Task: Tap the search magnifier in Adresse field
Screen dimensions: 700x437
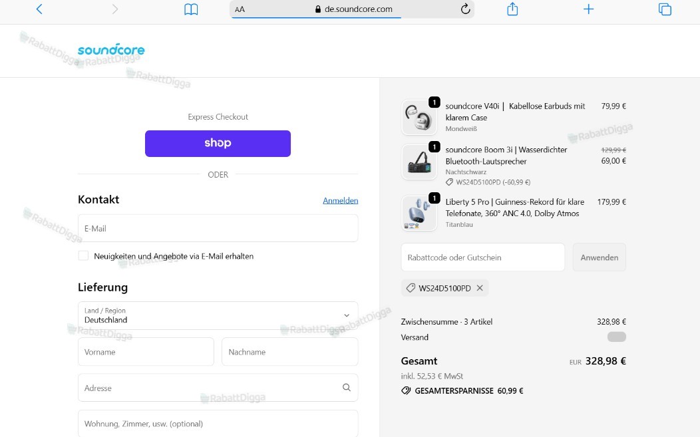Action: pos(347,388)
